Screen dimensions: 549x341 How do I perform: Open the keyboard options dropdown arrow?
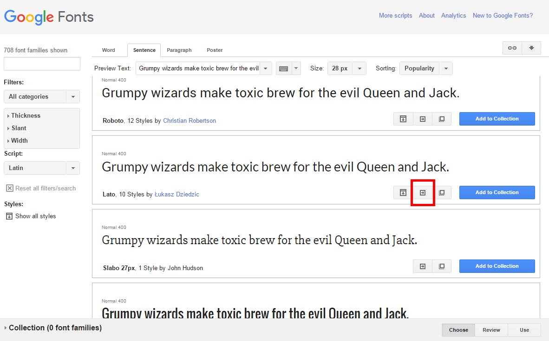(296, 69)
